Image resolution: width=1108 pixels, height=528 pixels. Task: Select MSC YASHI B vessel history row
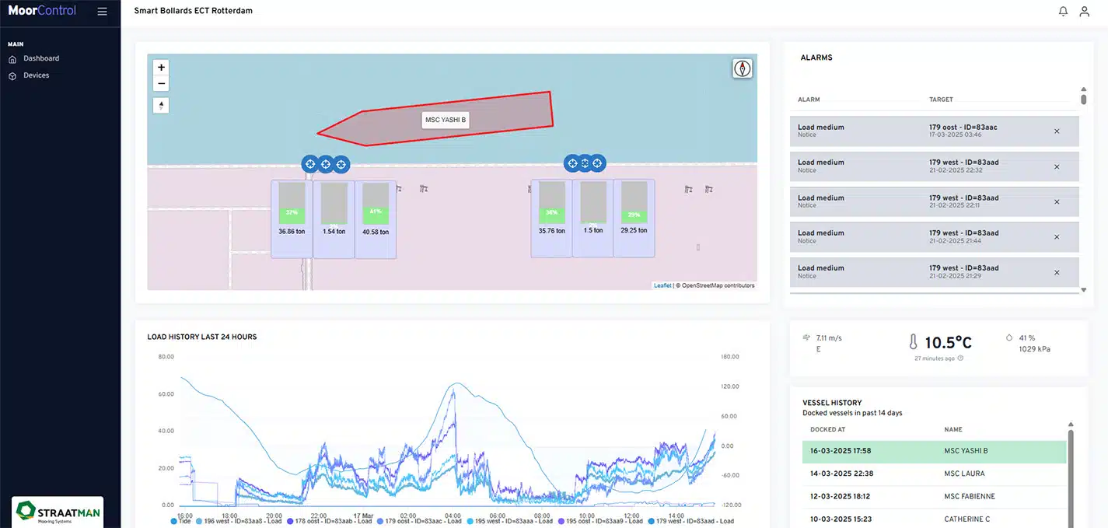(934, 450)
